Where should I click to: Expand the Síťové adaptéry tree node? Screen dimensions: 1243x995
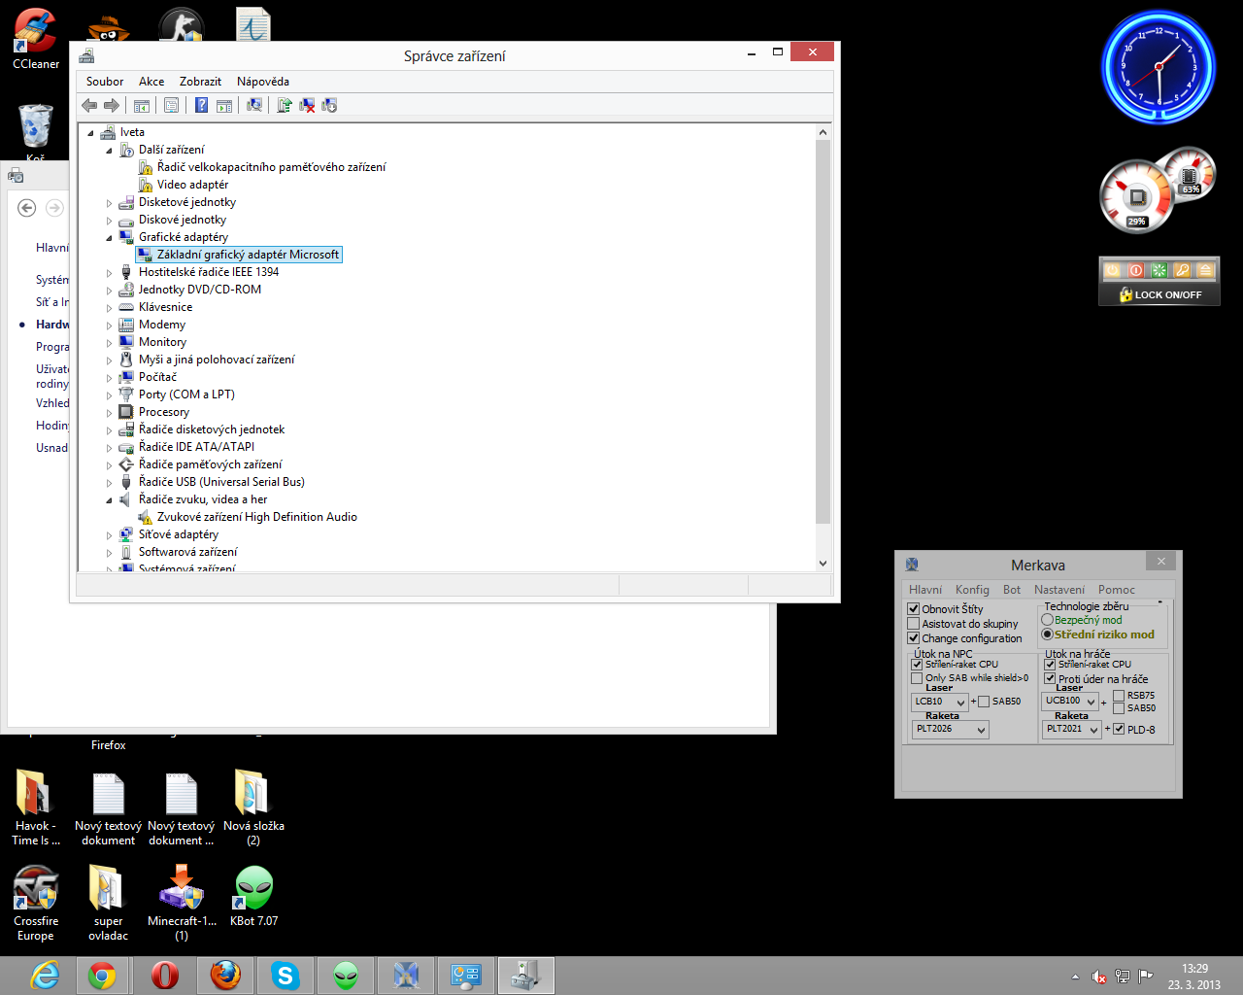click(x=109, y=535)
